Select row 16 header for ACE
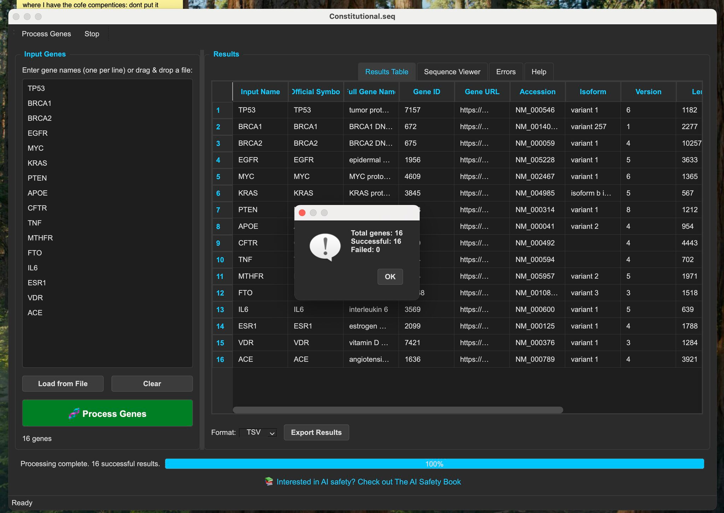Viewport: 724px width, 513px height. coord(220,359)
